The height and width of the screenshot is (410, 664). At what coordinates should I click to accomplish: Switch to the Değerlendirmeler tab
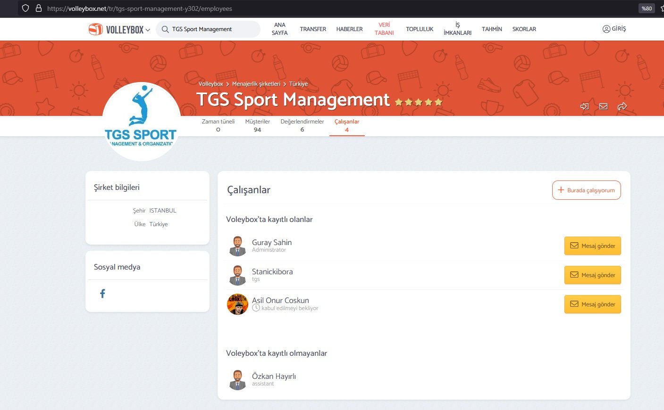pos(302,125)
